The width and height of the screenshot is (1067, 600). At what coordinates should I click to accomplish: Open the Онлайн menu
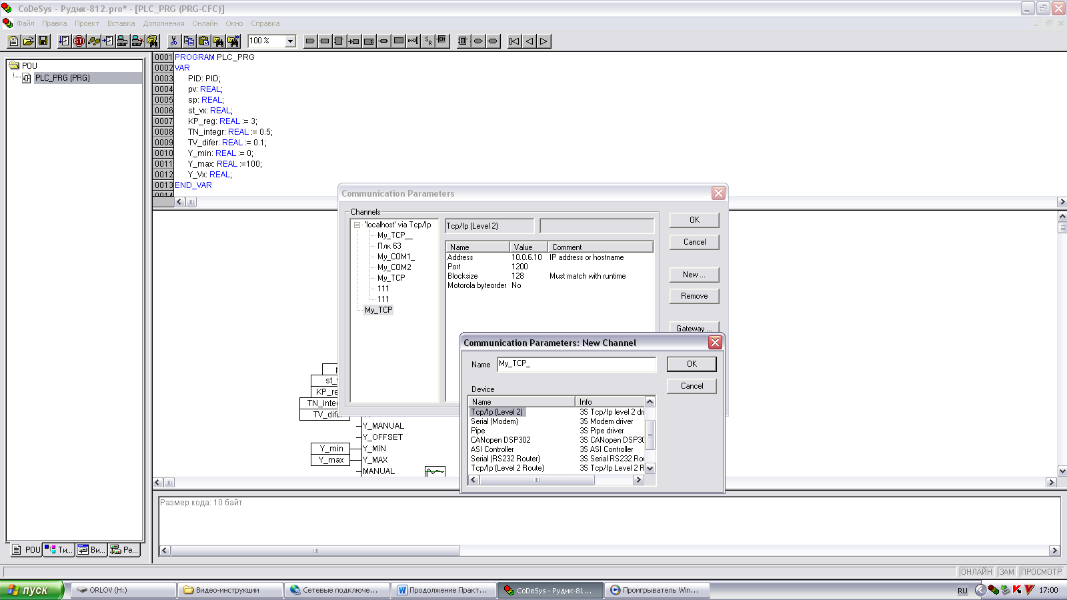point(205,23)
